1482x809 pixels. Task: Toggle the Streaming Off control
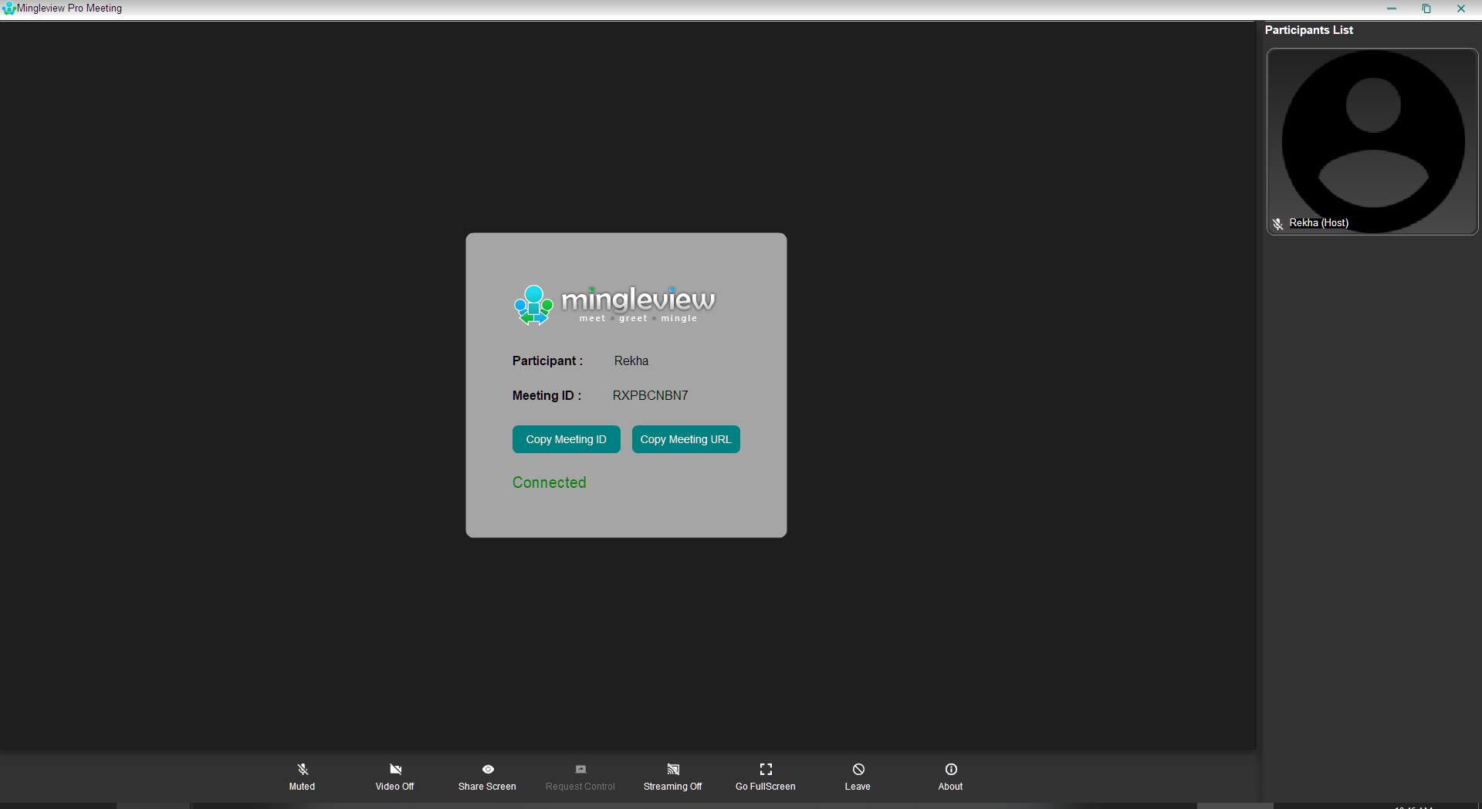tap(672, 769)
